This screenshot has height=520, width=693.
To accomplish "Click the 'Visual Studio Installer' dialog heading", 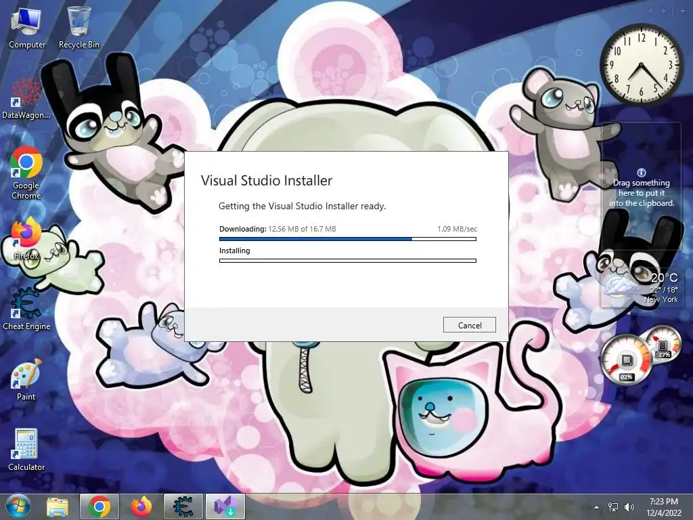I will point(267,180).
